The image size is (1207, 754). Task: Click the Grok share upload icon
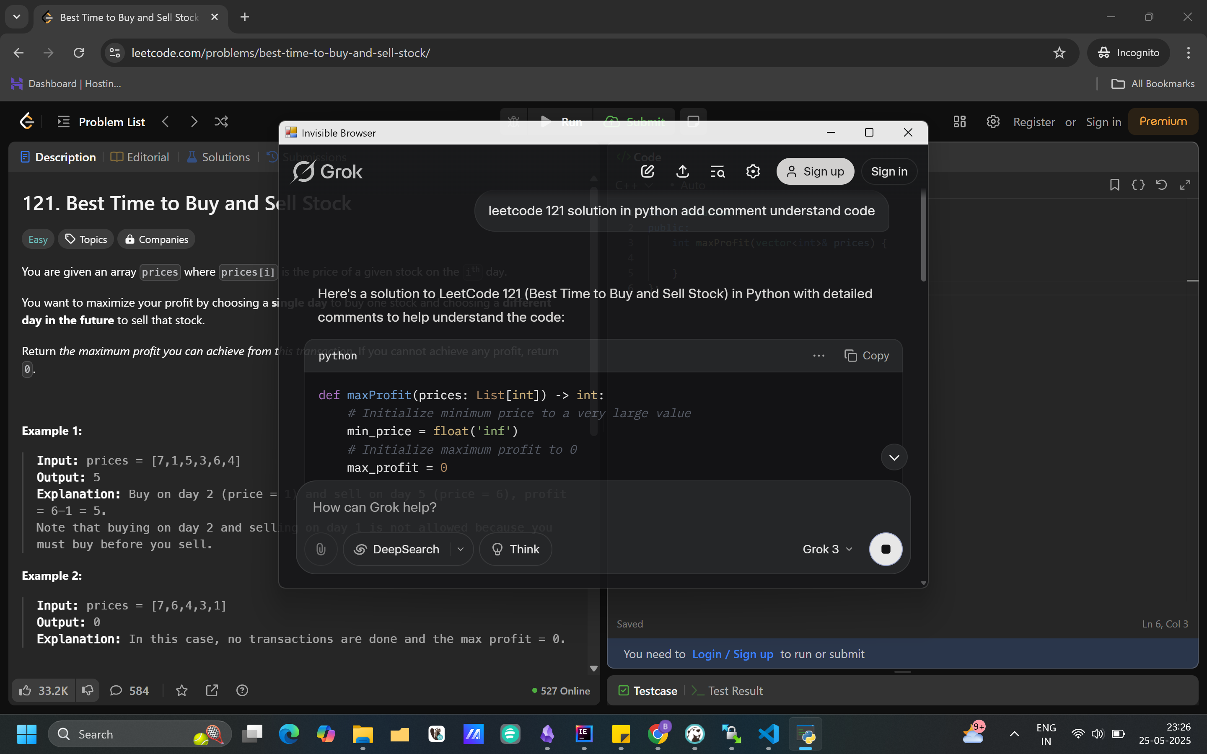(683, 172)
